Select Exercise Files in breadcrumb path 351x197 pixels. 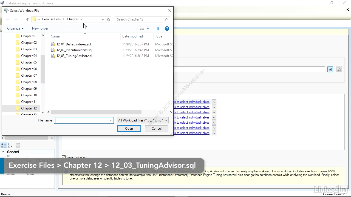51,19
